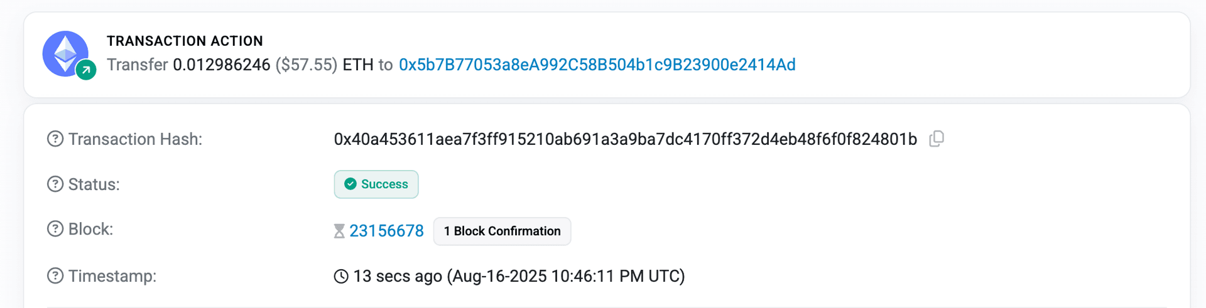Click the Transaction Hash label text
This screenshot has width=1206, height=308.
pos(135,139)
